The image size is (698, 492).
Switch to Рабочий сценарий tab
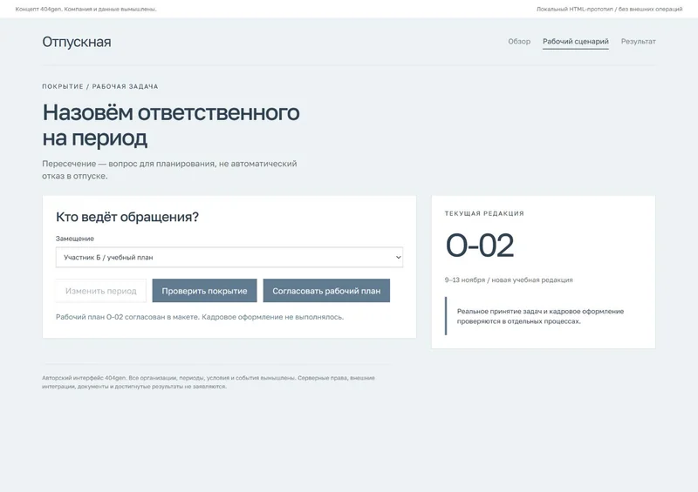tap(576, 41)
